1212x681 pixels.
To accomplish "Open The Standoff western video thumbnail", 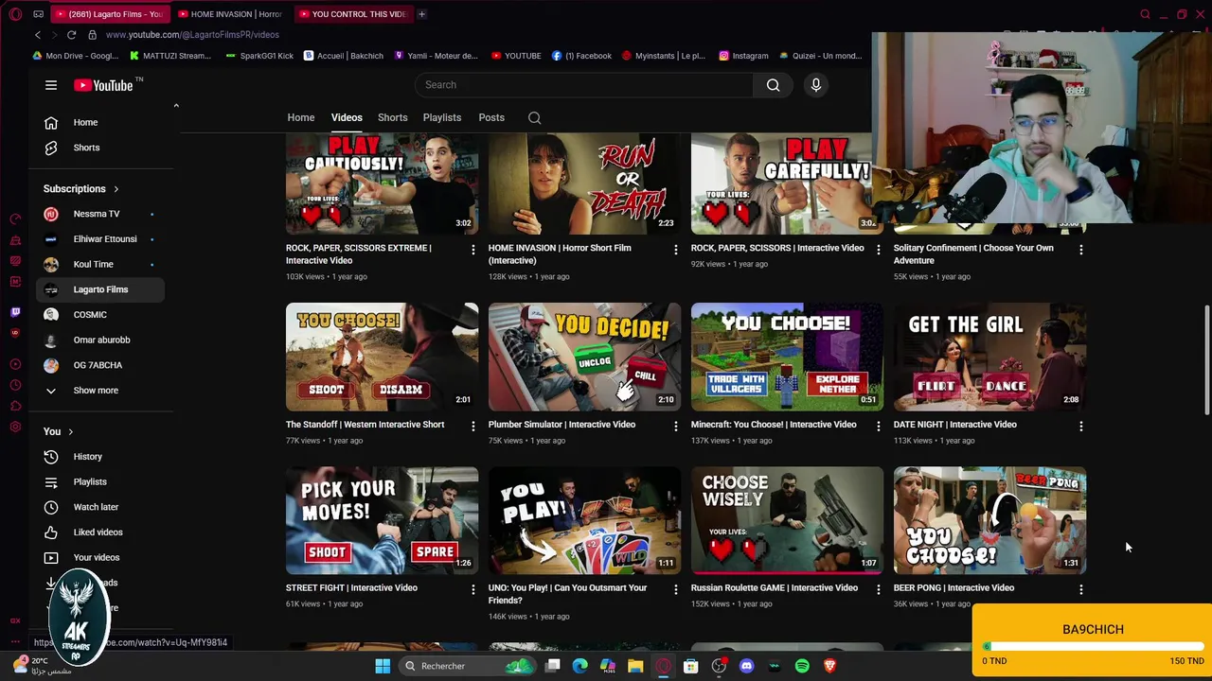I will [x=382, y=357].
